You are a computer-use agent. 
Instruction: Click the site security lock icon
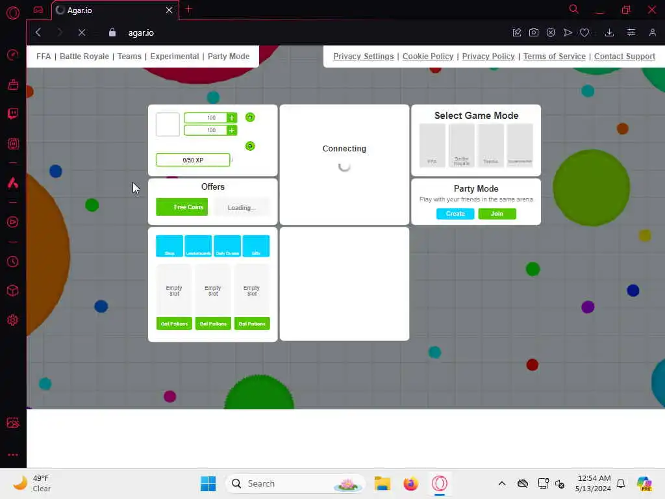coord(112,32)
